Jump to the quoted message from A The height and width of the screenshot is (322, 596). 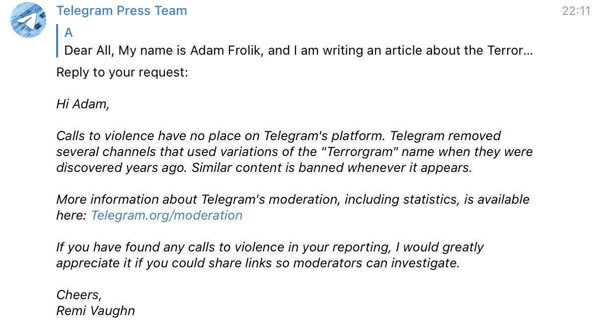tap(295, 41)
